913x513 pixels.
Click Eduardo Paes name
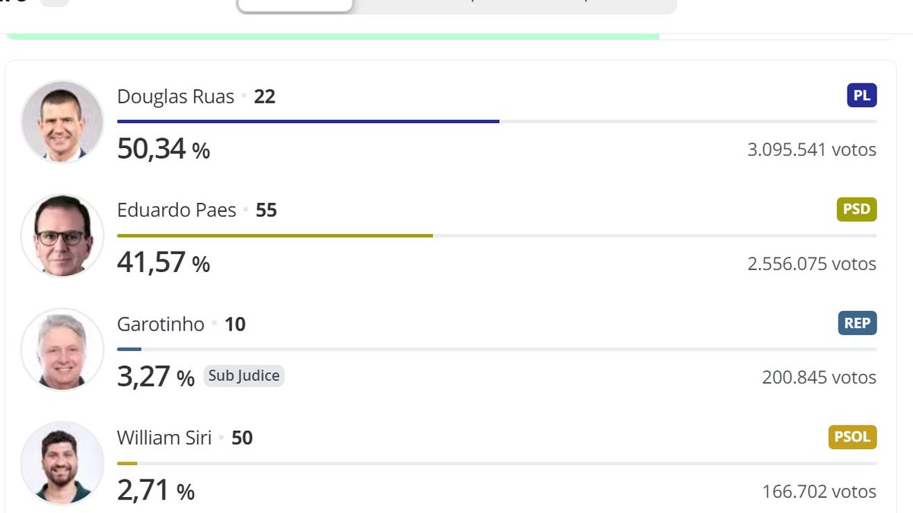(177, 211)
